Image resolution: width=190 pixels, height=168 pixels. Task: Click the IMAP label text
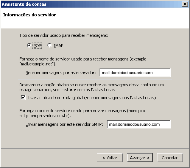(59, 46)
